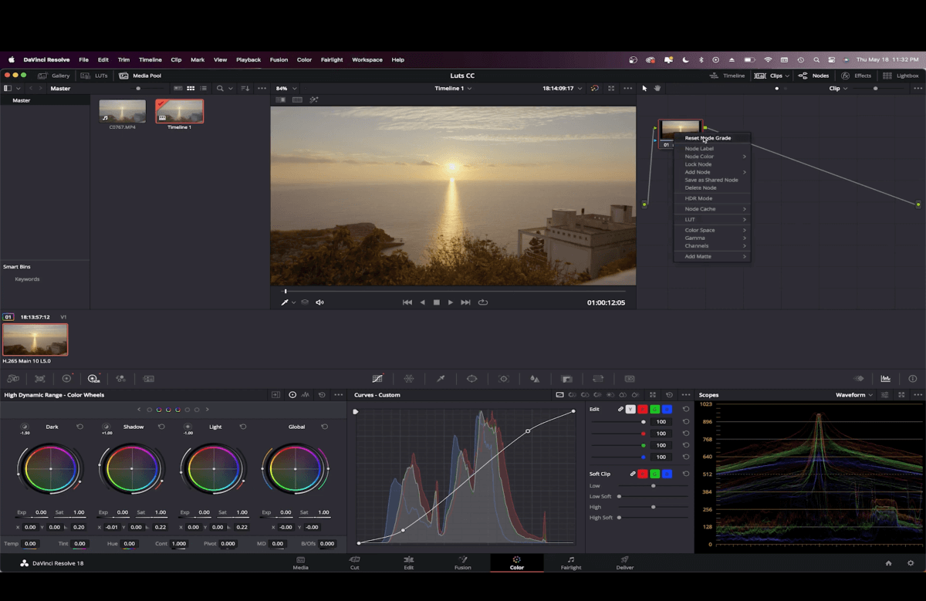The height and width of the screenshot is (601, 926).
Task: Toggle the Gallery panel
Action: 54,76
